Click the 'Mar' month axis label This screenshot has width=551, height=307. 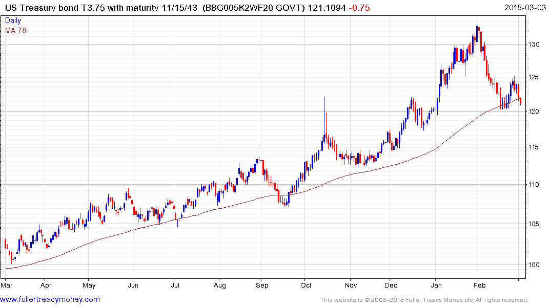pyautogui.click(x=6, y=285)
